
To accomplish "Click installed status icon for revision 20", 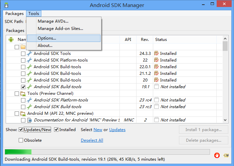I will click(x=157, y=80).
